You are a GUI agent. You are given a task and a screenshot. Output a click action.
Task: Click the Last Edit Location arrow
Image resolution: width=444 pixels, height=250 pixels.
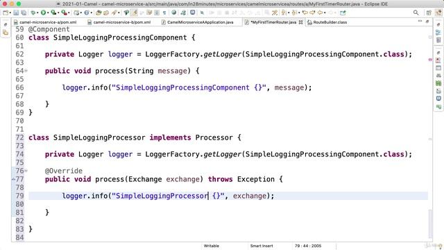coord(305,12)
